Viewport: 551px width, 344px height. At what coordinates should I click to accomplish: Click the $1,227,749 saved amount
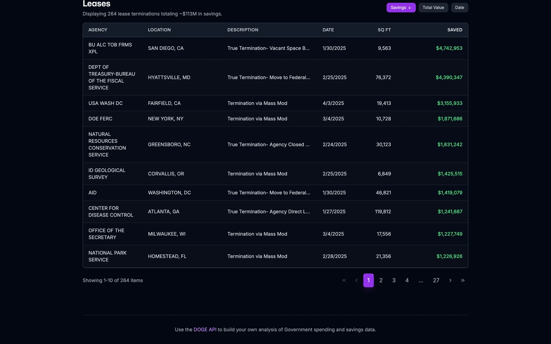450,234
